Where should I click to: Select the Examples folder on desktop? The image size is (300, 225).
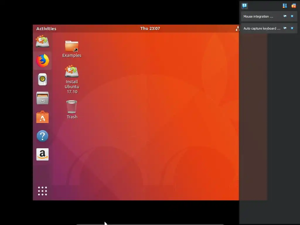pyautogui.click(x=72, y=49)
